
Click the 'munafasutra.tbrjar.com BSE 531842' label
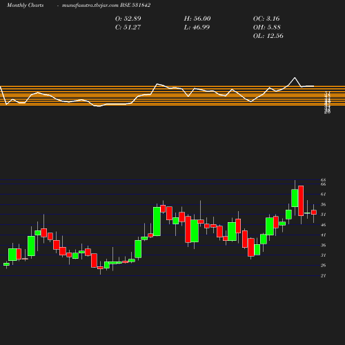pyautogui.click(x=106, y=5)
